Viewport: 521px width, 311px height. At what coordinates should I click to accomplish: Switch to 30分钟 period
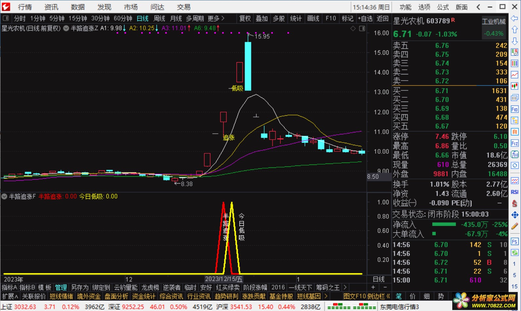click(x=100, y=18)
